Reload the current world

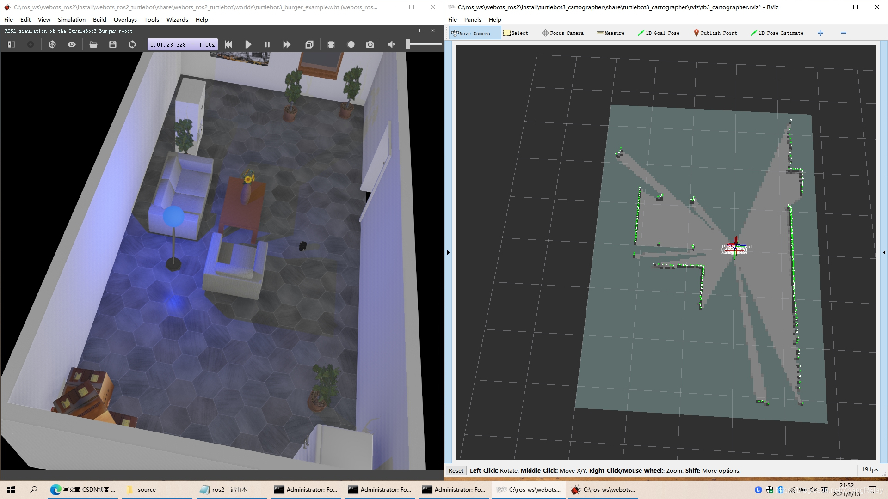click(132, 44)
